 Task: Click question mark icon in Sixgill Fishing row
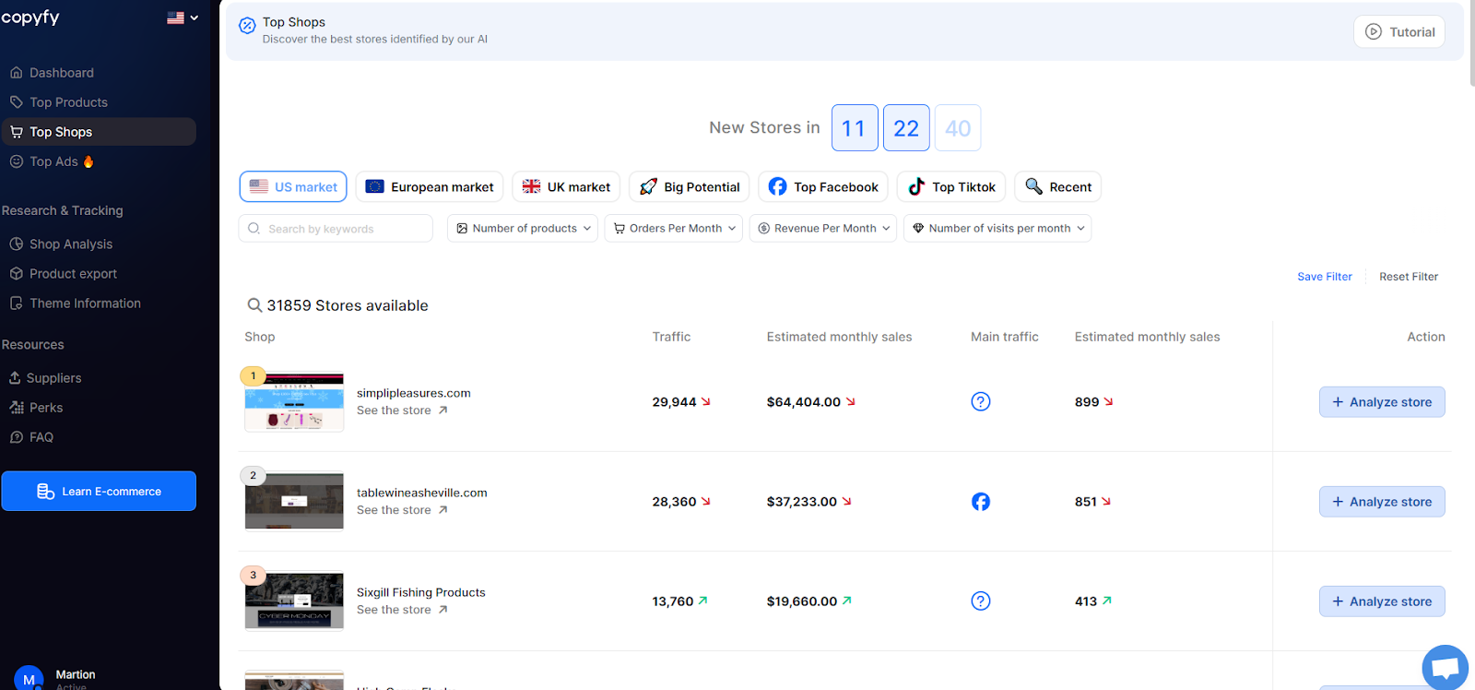(x=981, y=601)
